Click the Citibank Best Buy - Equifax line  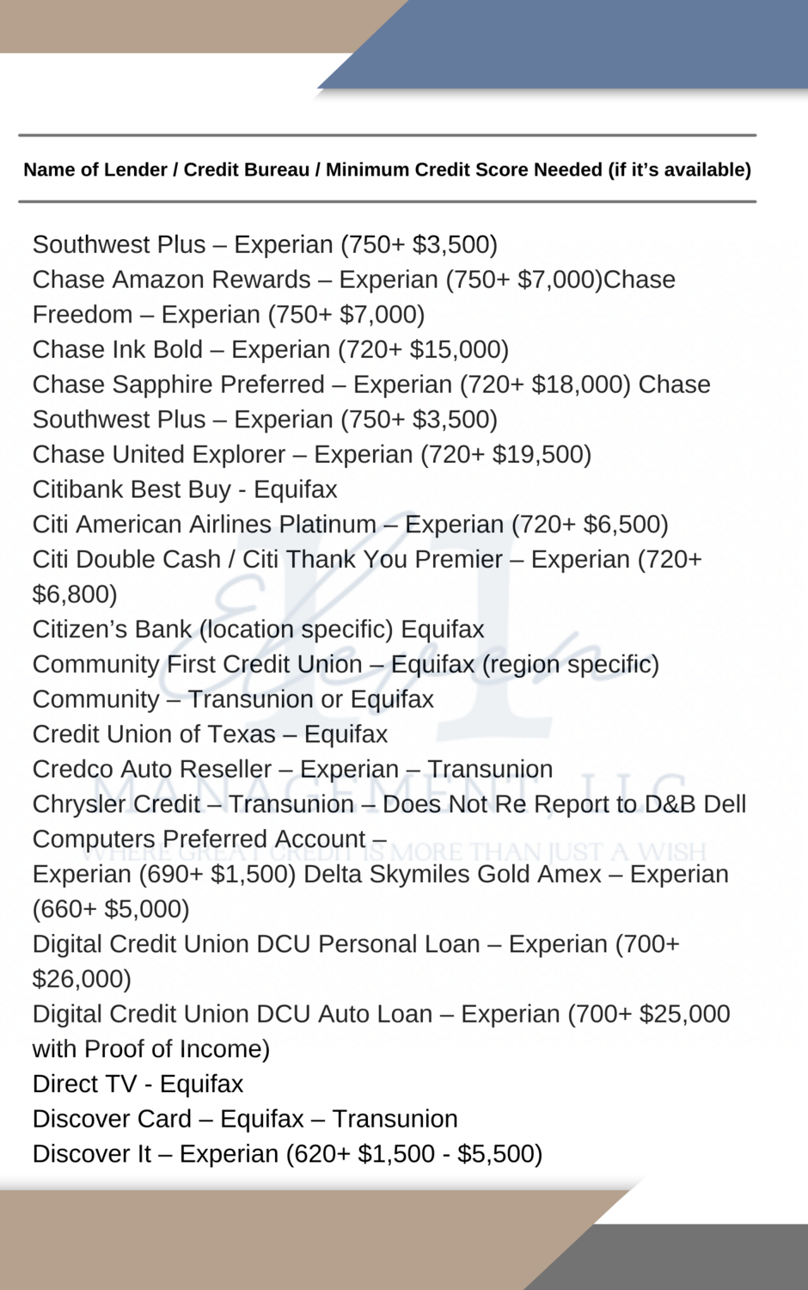[x=185, y=489]
